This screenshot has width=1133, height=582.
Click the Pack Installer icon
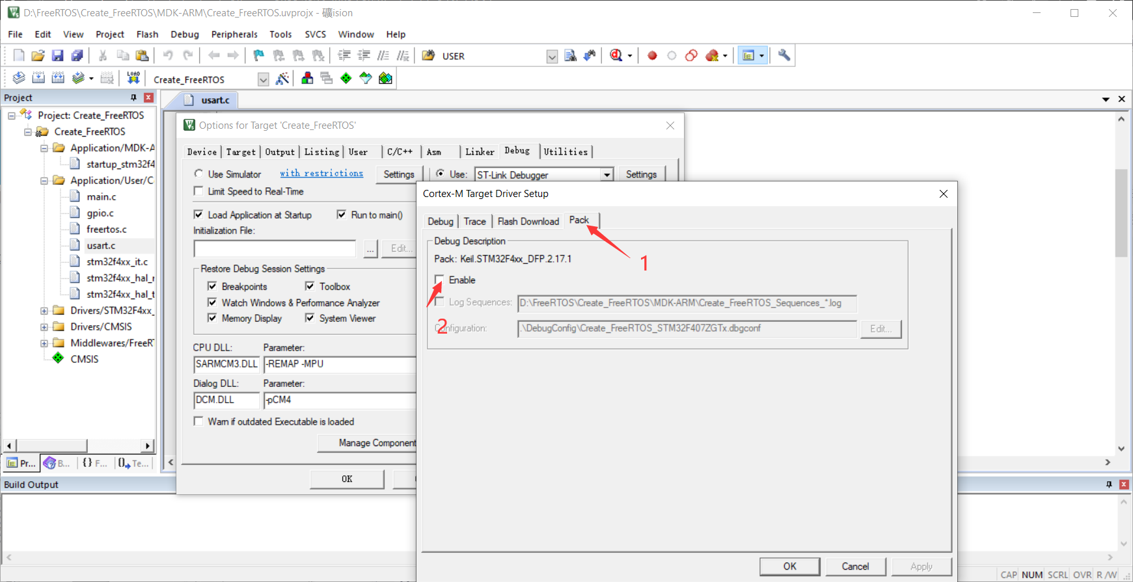coord(386,79)
